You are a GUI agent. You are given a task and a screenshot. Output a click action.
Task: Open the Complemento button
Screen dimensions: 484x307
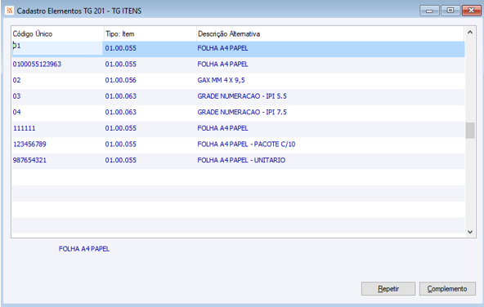pos(447,288)
